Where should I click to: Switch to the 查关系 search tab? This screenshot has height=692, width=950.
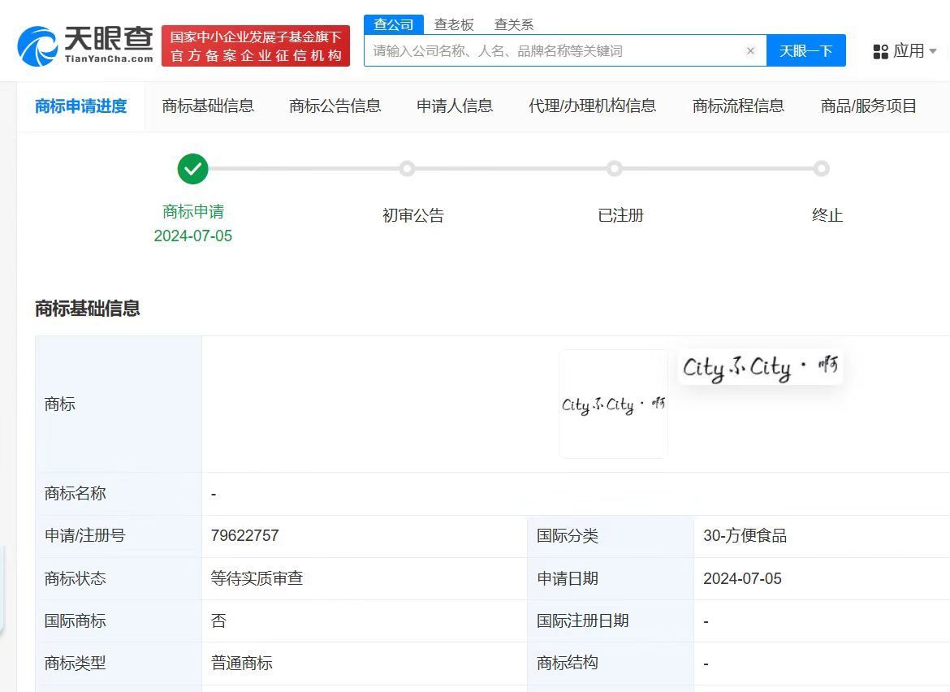click(513, 24)
